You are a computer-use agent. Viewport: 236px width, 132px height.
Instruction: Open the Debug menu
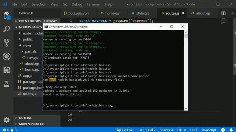tap(77, 4)
